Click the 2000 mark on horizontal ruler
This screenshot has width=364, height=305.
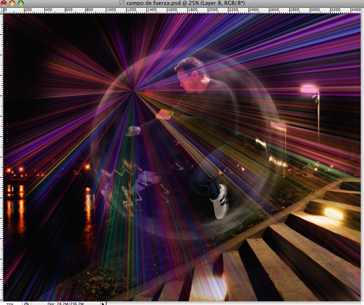pyautogui.click(x=213, y=10)
